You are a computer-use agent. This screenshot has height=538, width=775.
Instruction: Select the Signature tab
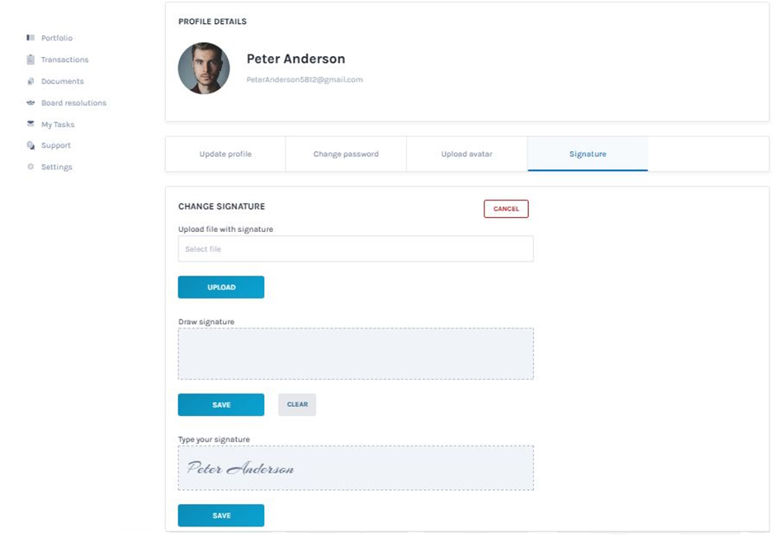point(588,154)
